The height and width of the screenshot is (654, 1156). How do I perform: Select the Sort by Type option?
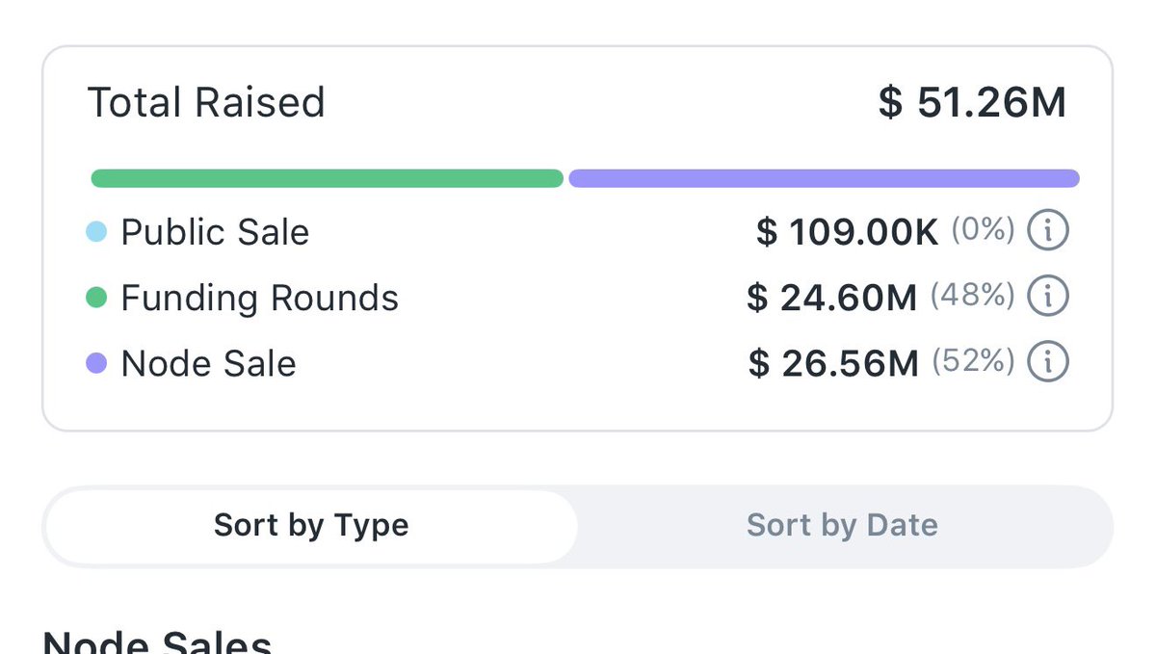tap(311, 526)
